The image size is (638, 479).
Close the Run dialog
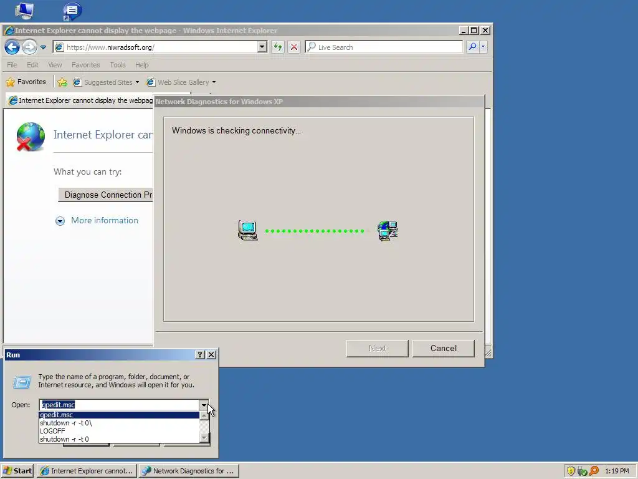click(x=211, y=355)
